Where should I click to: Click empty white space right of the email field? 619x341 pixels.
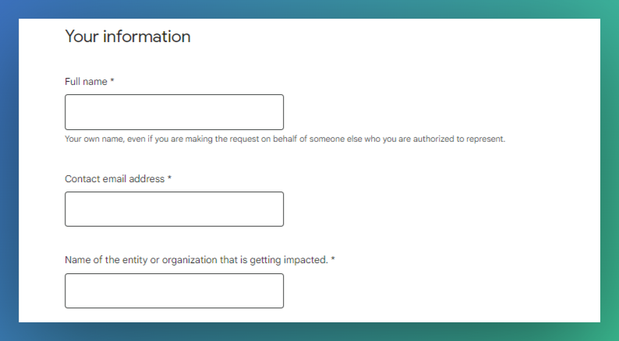point(434,209)
